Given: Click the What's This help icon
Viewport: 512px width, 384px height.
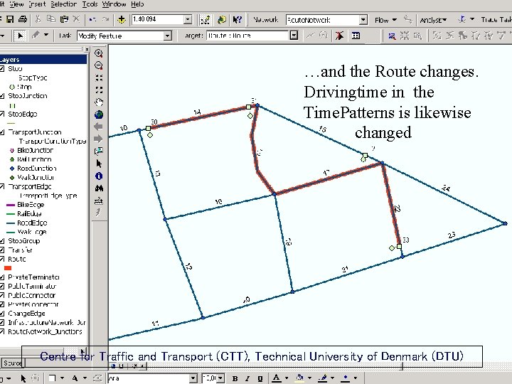Looking at the screenshot, I should point(237,20).
